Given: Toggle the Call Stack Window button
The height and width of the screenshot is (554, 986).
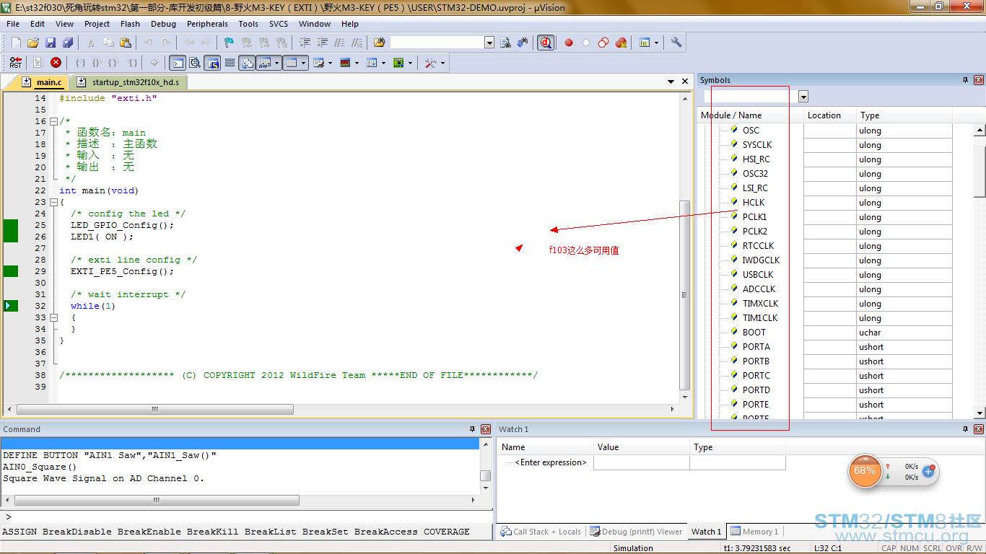Looking at the screenshot, I should [248, 63].
